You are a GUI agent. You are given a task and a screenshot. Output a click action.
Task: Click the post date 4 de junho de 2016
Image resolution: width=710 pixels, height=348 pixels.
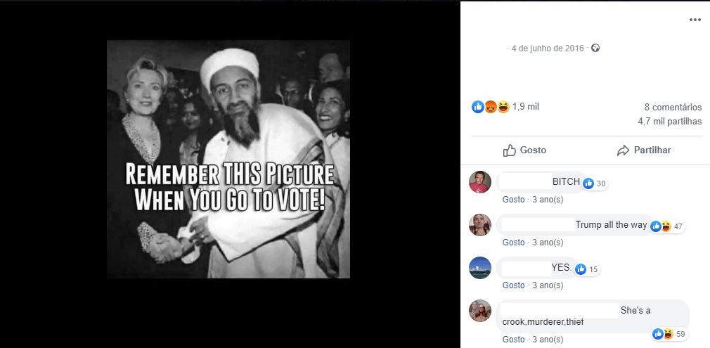548,49
